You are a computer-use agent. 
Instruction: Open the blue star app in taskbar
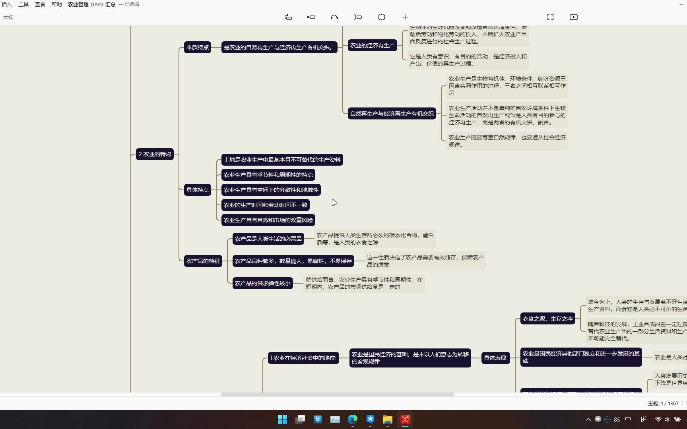370,419
